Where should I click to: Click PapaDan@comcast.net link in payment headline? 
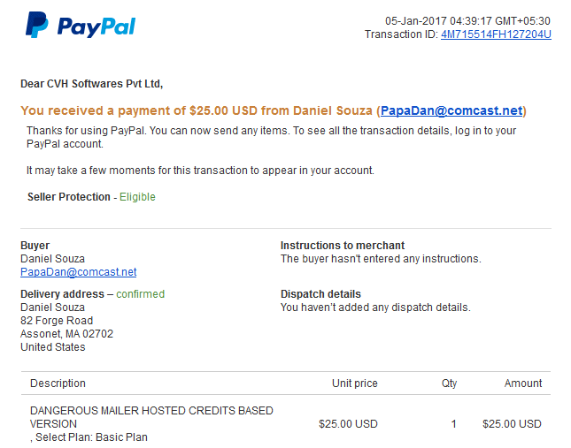click(451, 110)
